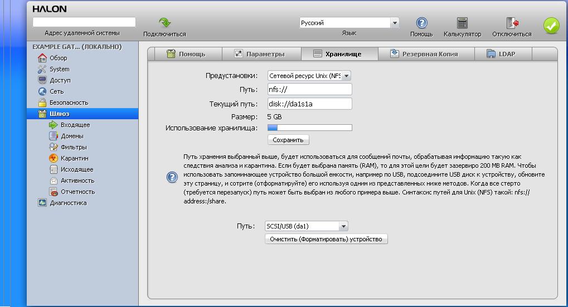Click the Шлюз gateway icon
The image size is (568, 307).
42,114
